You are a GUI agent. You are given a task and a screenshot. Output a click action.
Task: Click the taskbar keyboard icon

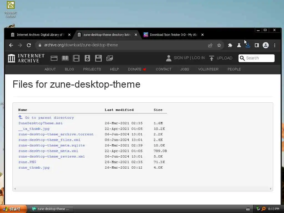point(248,209)
